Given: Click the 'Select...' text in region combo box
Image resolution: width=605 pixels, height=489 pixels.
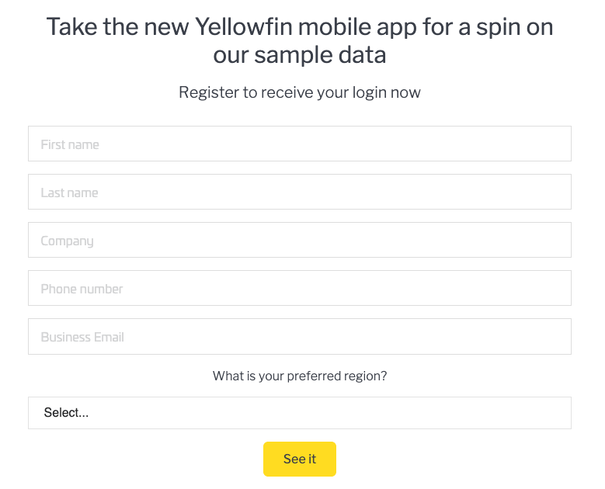Looking at the screenshot, I should coord(67,413).
